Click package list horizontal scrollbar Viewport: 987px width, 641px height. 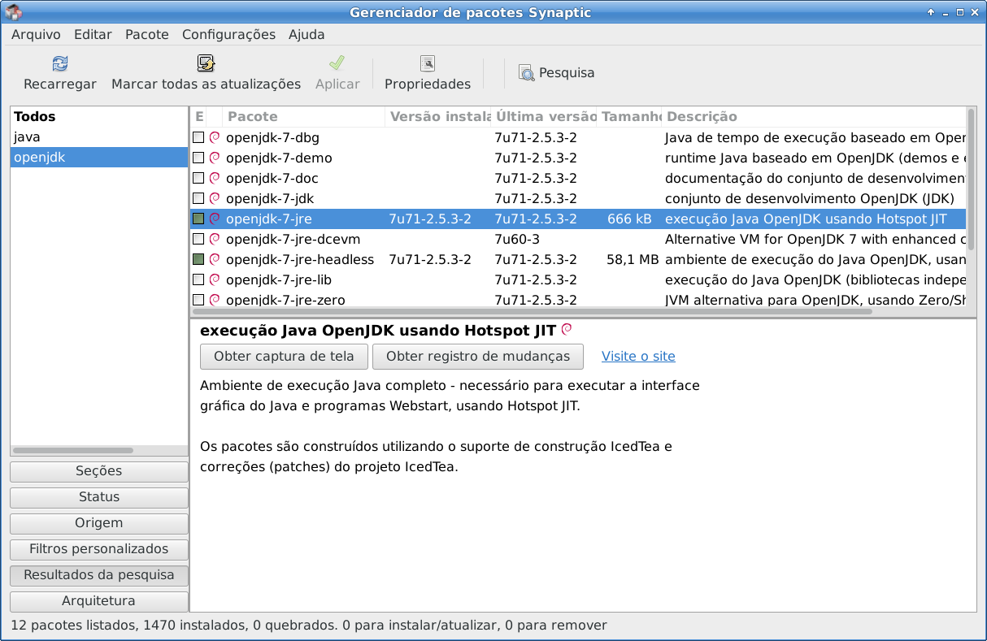531,311
